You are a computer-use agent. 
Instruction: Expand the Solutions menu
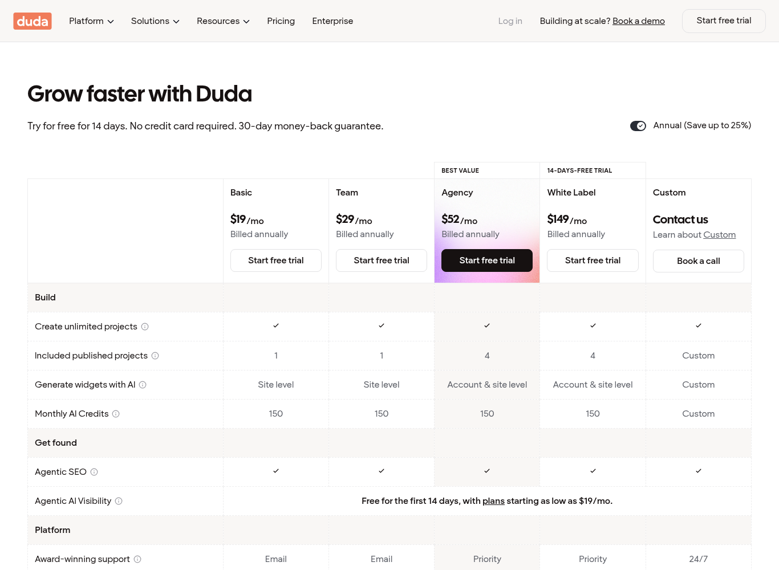click(x=155, y=21)
